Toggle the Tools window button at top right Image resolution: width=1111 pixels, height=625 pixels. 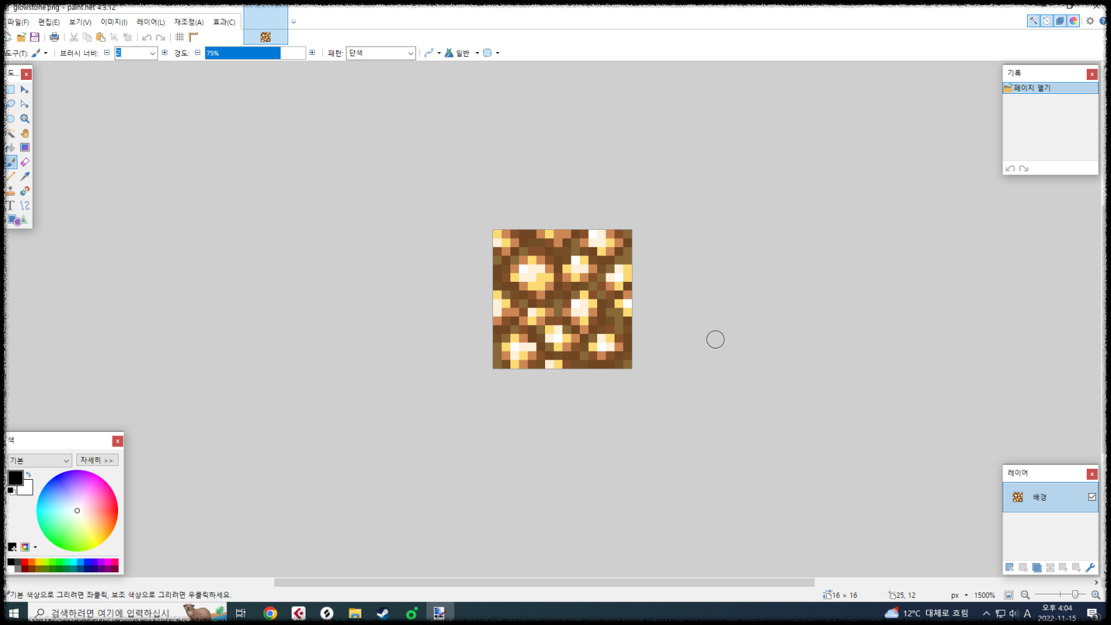[x=1033, y=21]
